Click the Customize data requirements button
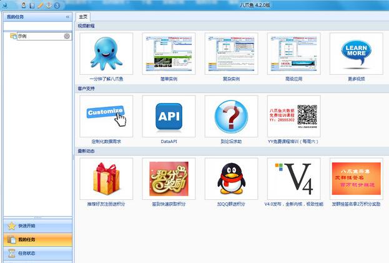 [x=106, y=116]
